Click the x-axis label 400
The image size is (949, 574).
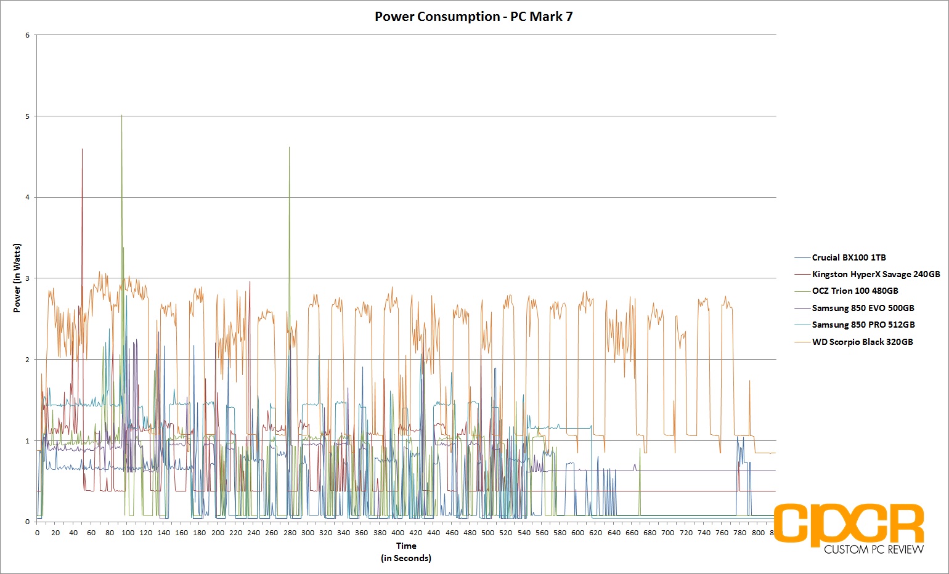(398, 533)
